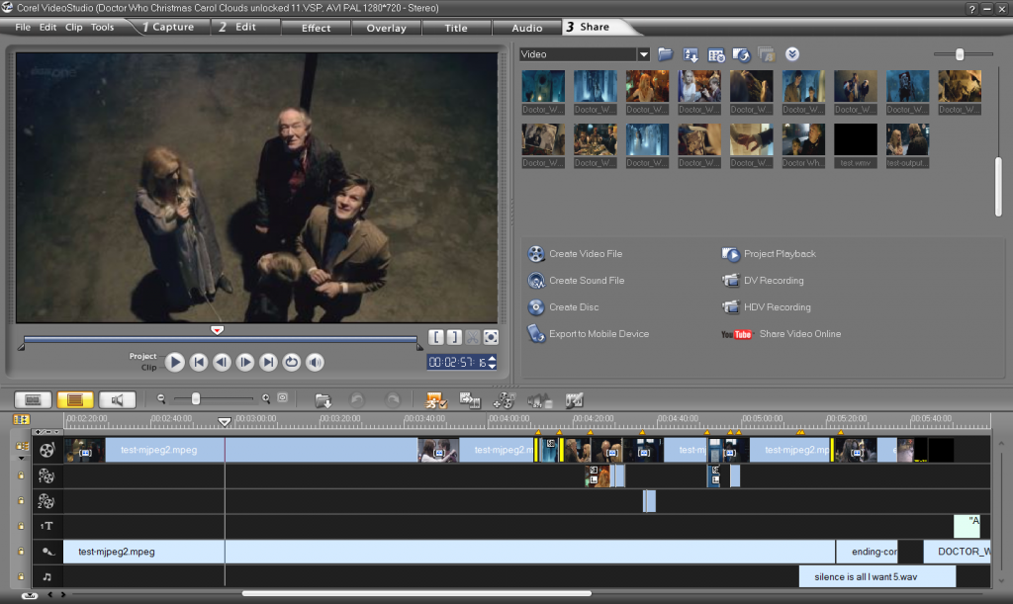This screenshot has height=604, width=1013.
Task: Click Create Video File
Action: tap(586, 254)
